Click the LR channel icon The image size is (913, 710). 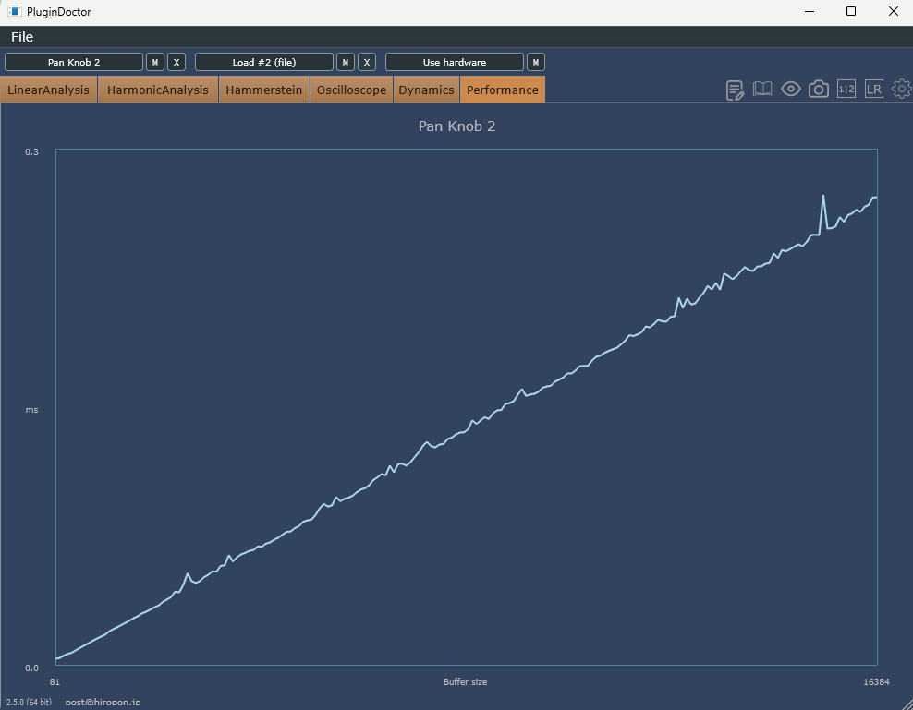coord(874,90)
